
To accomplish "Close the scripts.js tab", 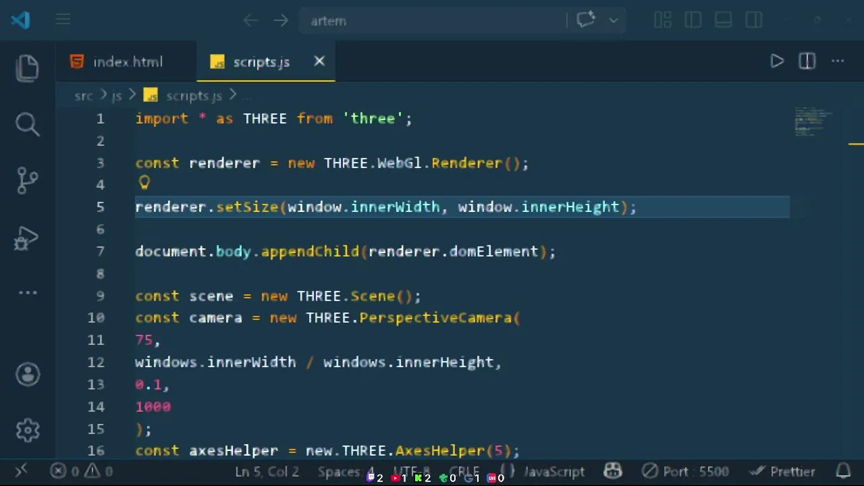I will pos(319,61).
